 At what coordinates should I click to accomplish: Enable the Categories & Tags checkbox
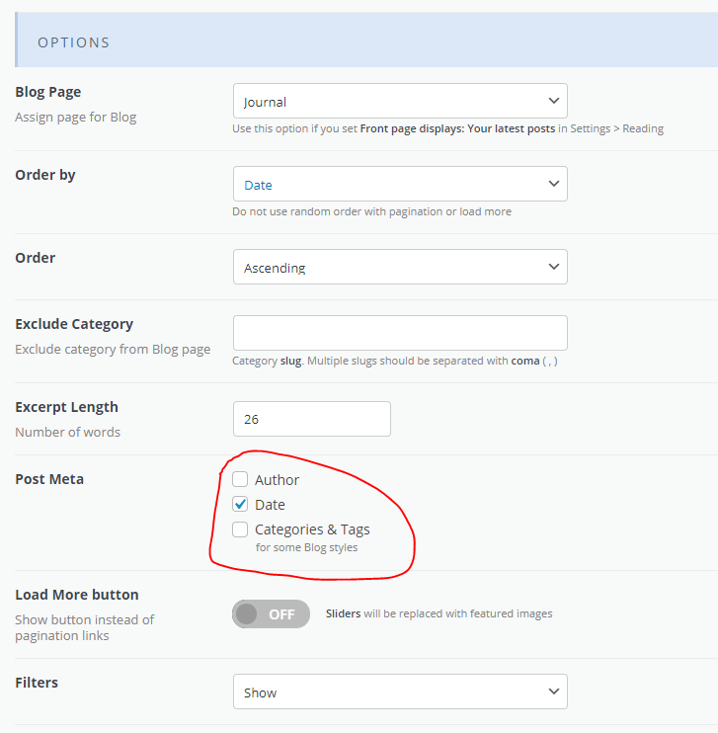[x=240, y=529]
